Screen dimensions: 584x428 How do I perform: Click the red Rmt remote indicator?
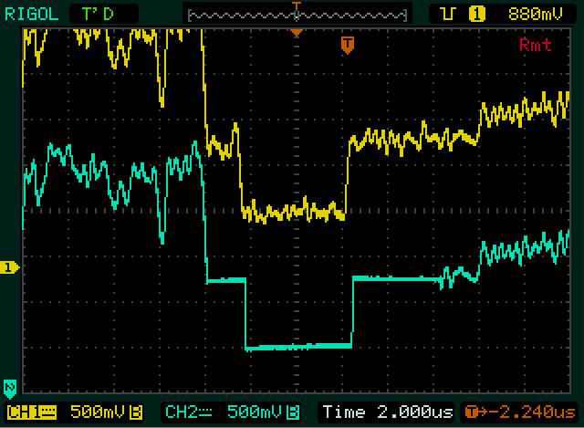(535, 45)
